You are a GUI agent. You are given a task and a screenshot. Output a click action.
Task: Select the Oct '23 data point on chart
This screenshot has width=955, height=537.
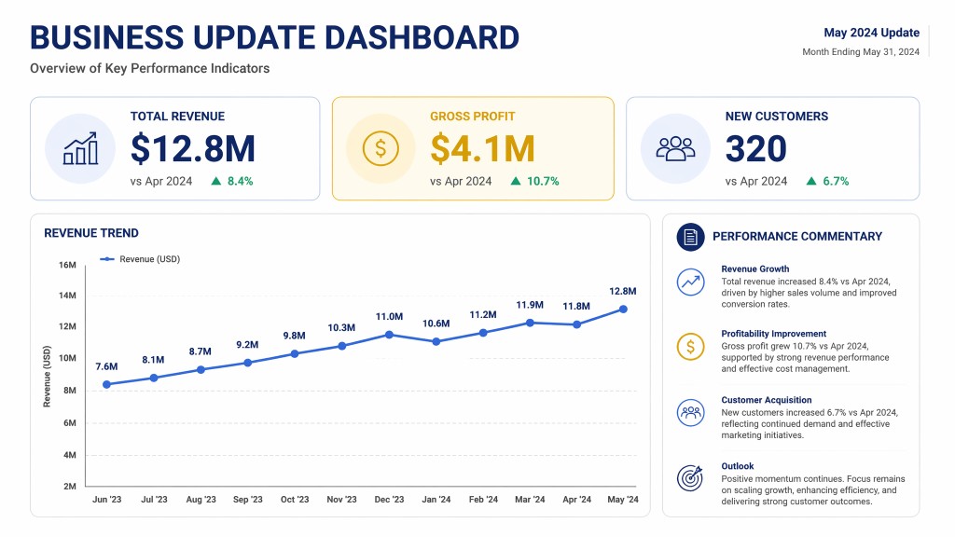pos(295,353)
